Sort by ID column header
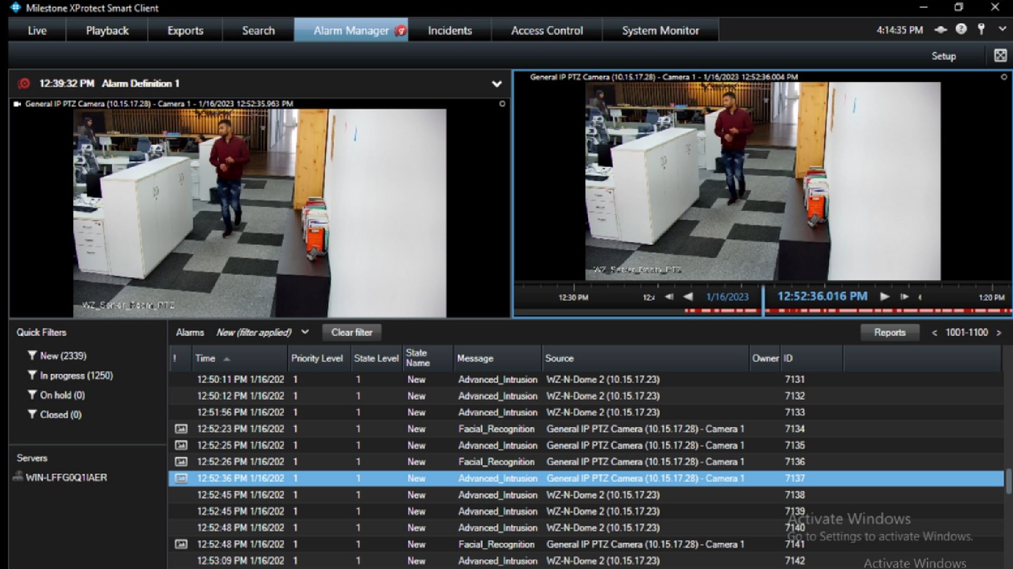This screenshot has width=1013, height=569. point(811,358)
